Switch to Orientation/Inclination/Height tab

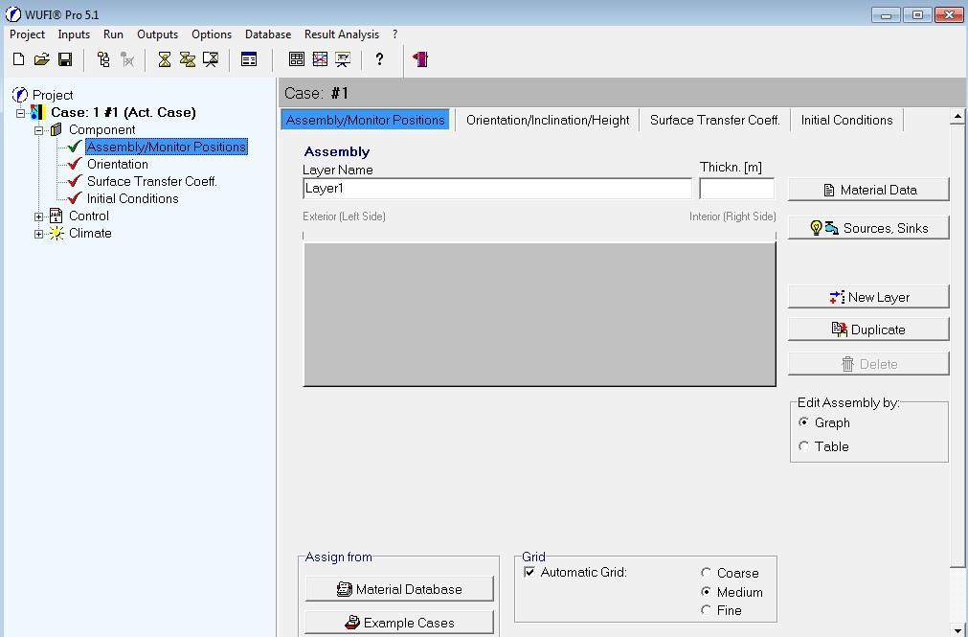(548, 120)
